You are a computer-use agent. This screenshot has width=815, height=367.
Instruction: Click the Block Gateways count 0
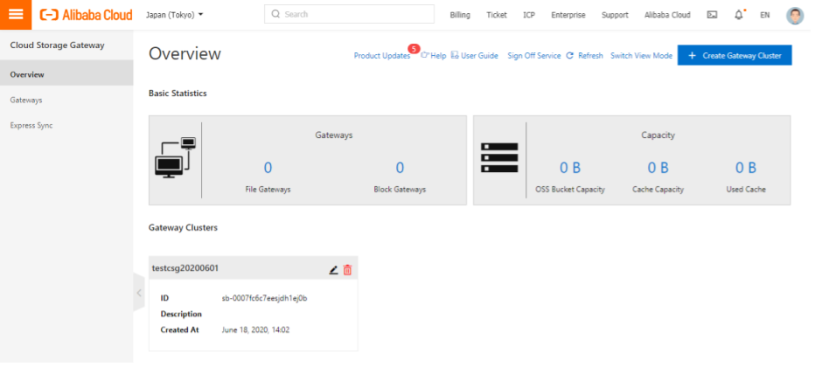click(x=400, y=167)
